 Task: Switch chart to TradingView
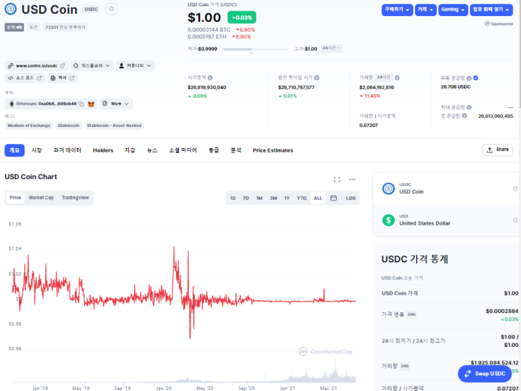(x=76, y=198)
